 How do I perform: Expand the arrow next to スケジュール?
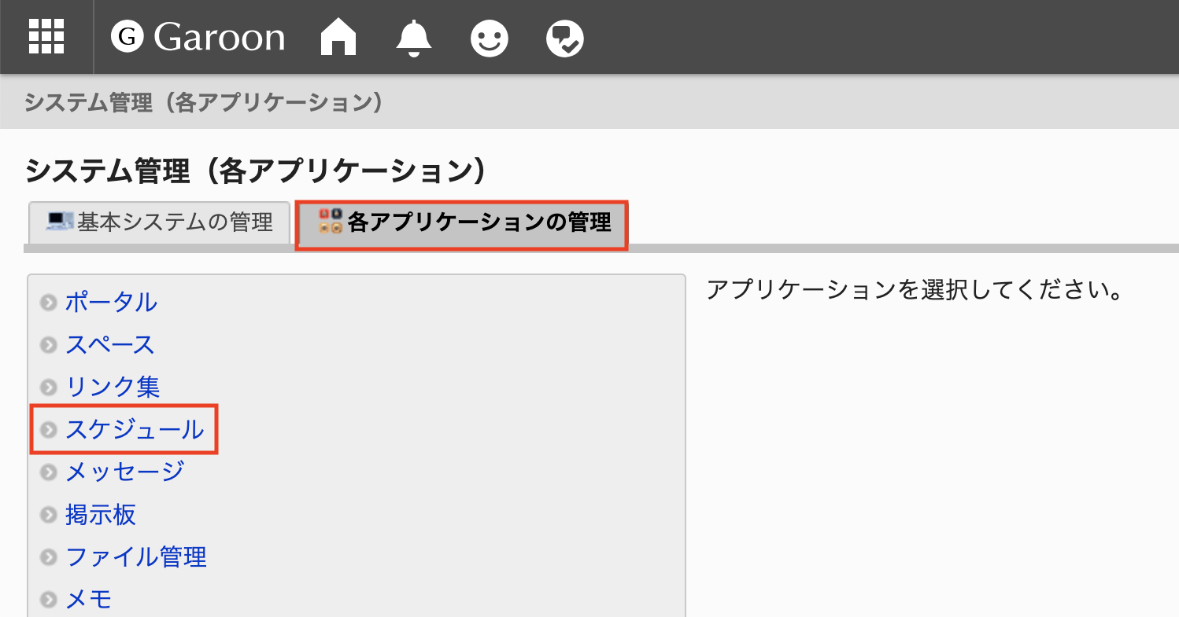click(48, 429)
